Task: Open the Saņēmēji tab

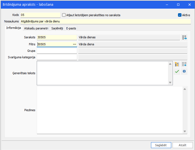Action: pyautogui.click(x=57, y=28)
